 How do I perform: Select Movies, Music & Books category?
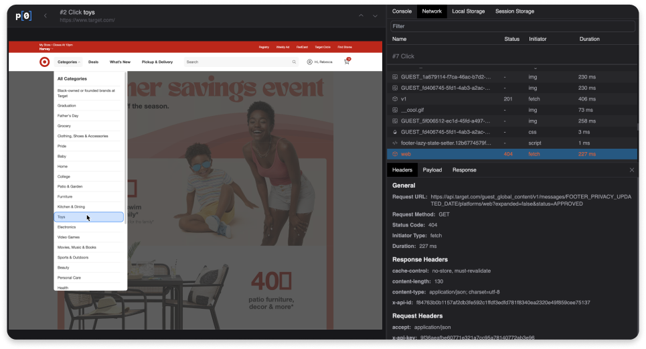[x=76, y=247]
